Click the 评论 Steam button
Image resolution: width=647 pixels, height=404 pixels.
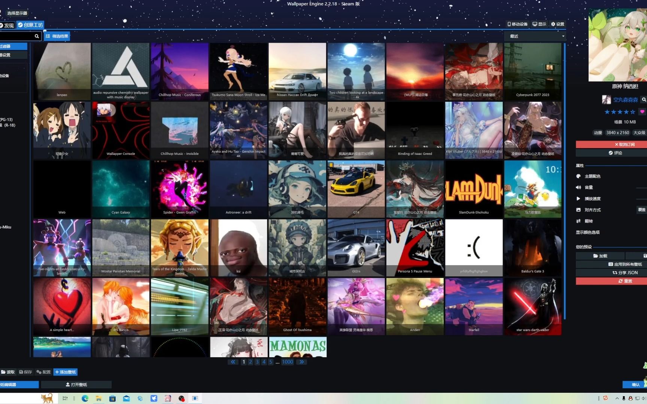pyautogui.click(x=611, y=153)
